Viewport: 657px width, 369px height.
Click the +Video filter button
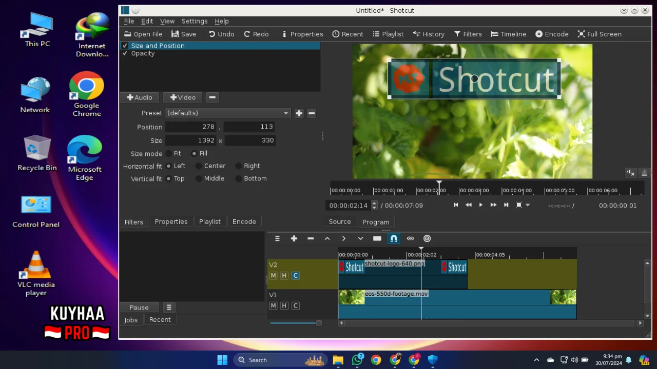coord(183,97)
